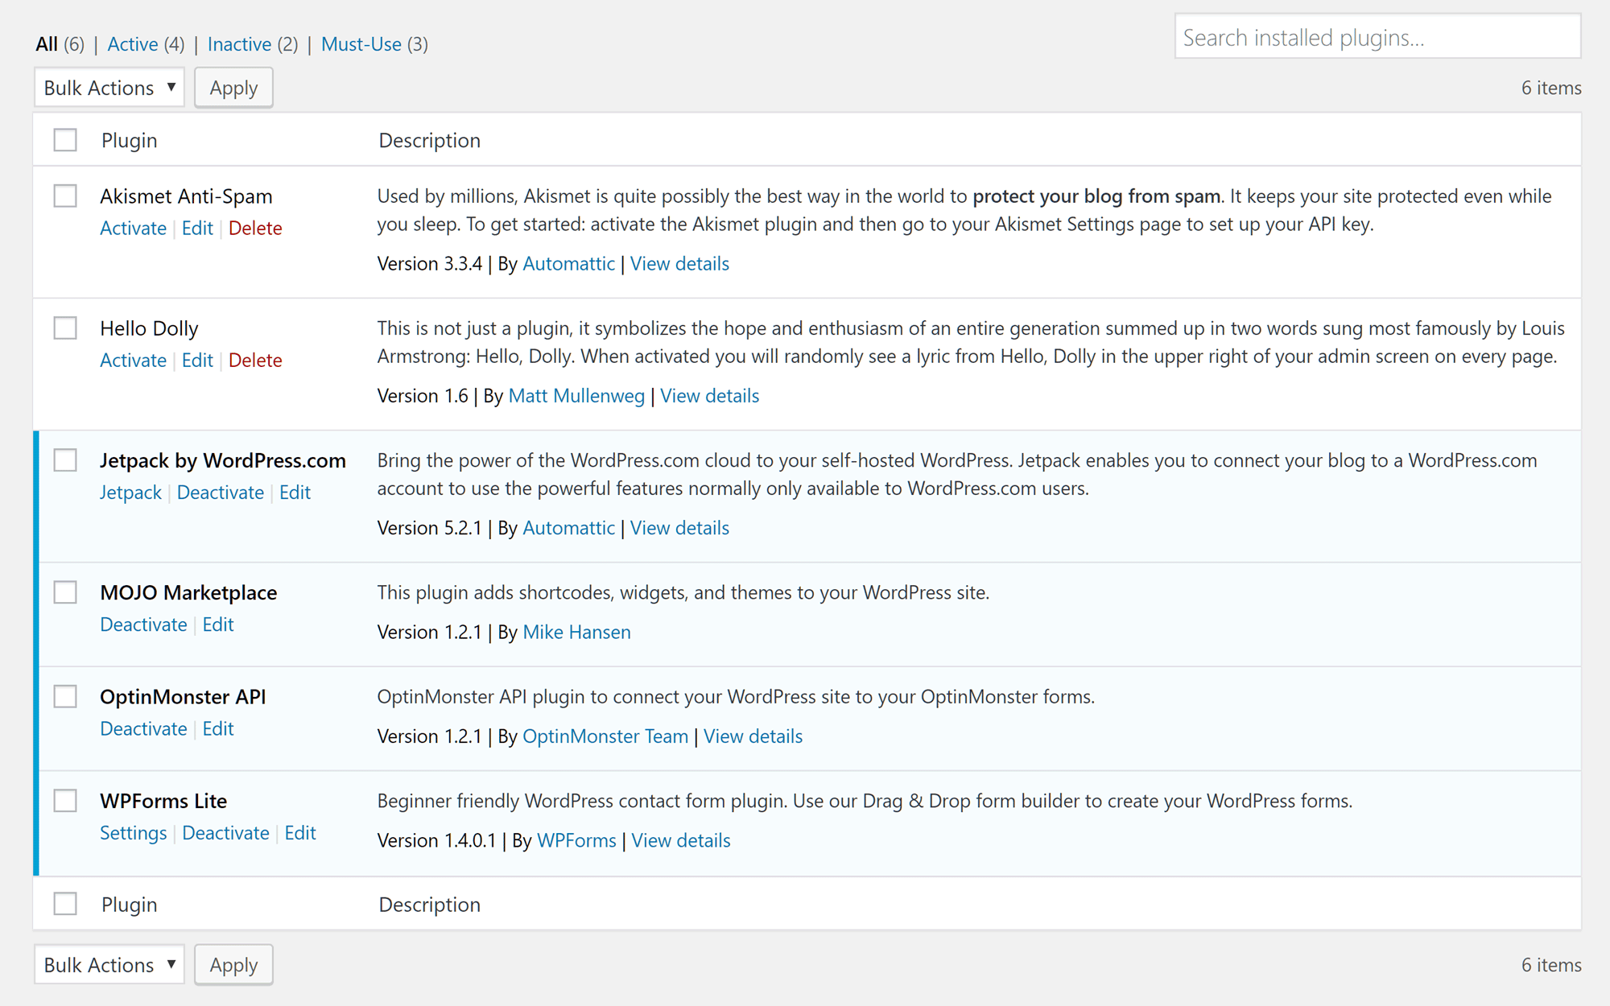The image size is (1610, 1006).
Task: Open WPForms Lite Settings
Action: coord(133,832)
